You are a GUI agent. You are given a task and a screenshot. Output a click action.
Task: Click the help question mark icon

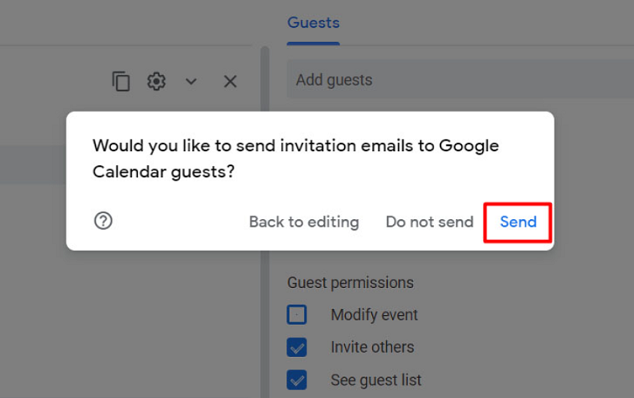[103, 221]
